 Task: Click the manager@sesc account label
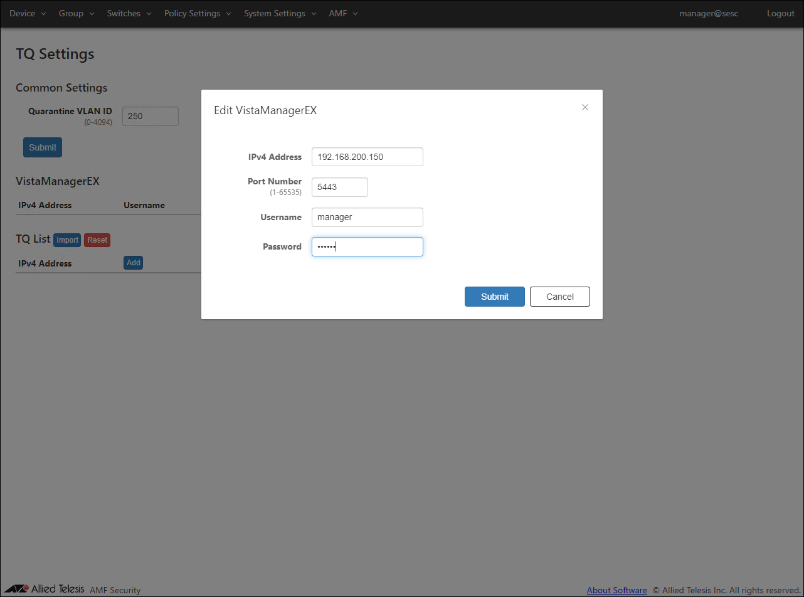pyautogui.click(x=709, y=13)
